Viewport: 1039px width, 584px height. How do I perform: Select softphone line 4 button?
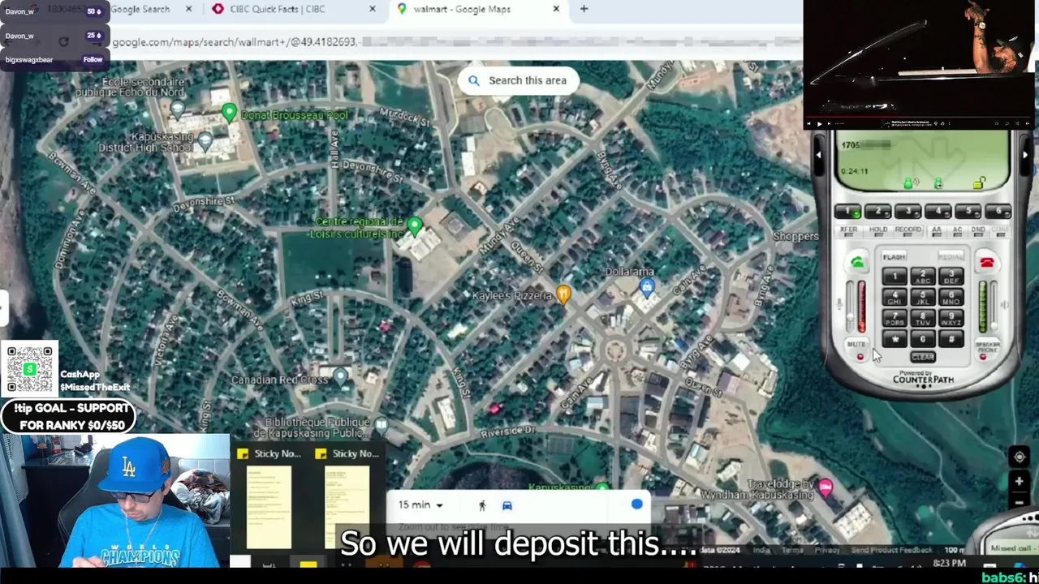[x=938, y=211]
